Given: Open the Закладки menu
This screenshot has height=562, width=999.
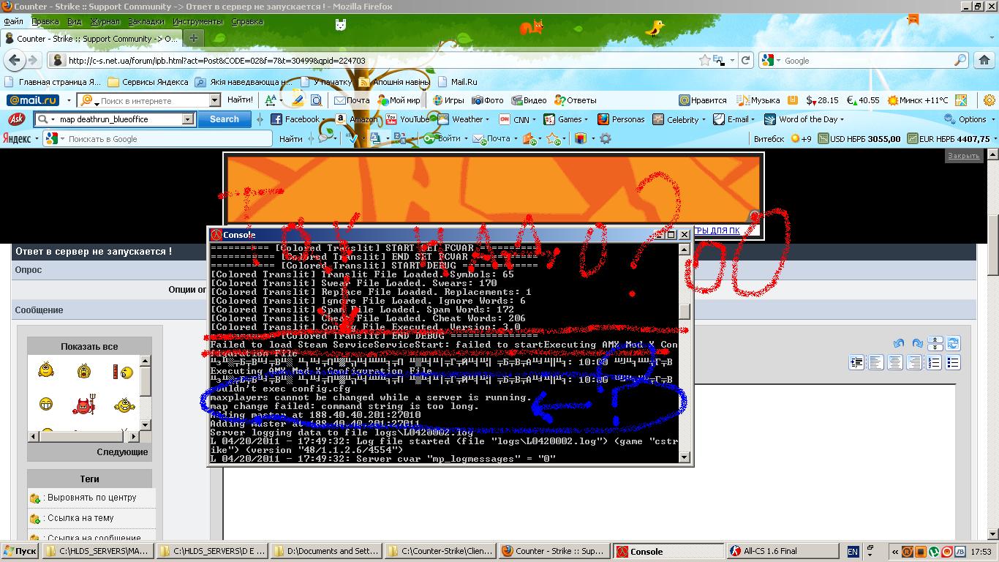Looking at the screenshot, I should point(146,22).
